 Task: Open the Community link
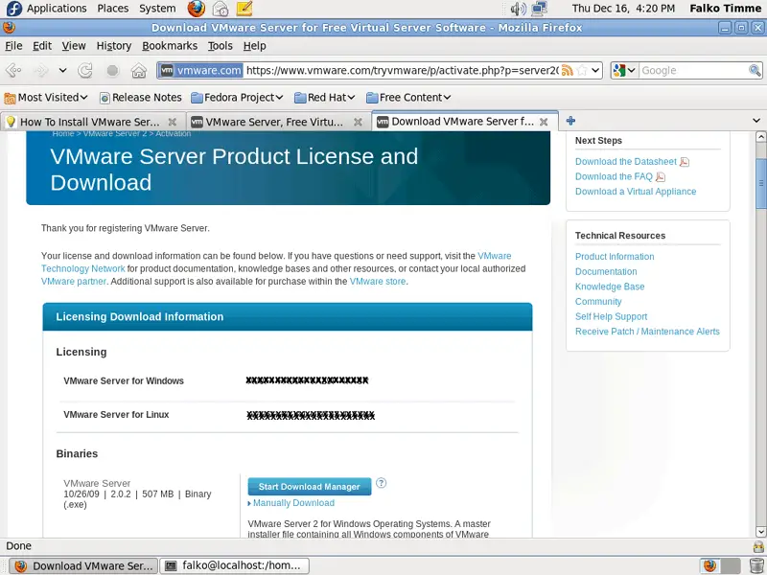point(598,302)
